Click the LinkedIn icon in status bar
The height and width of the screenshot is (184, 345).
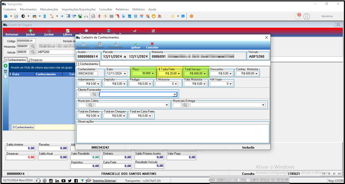(57, 180)
